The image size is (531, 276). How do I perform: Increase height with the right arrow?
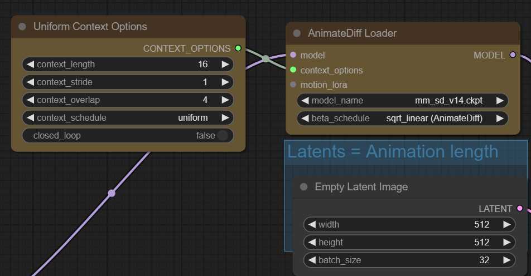pyautogui.click(x=506, y=242)
